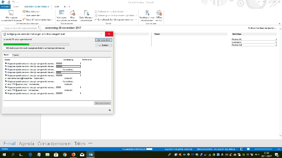Click Taak annuleren button in dialog
The height and width of the screenshot is (158, 282).
coord(102,103)
